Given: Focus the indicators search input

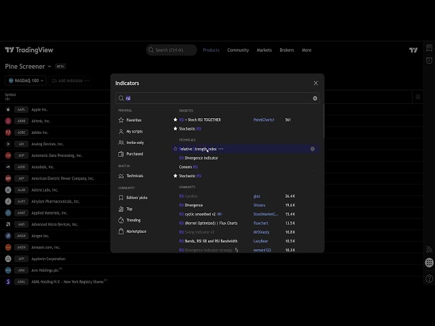Looking at the screenshot, I should [x=217, y=98].
